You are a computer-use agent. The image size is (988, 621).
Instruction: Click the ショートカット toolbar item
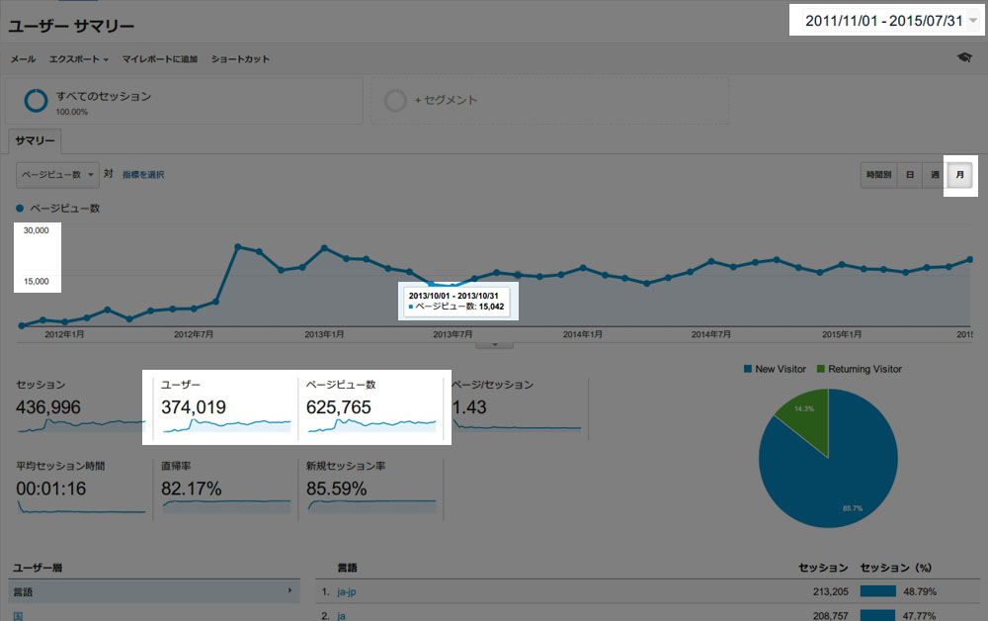(x=240, y=58)
